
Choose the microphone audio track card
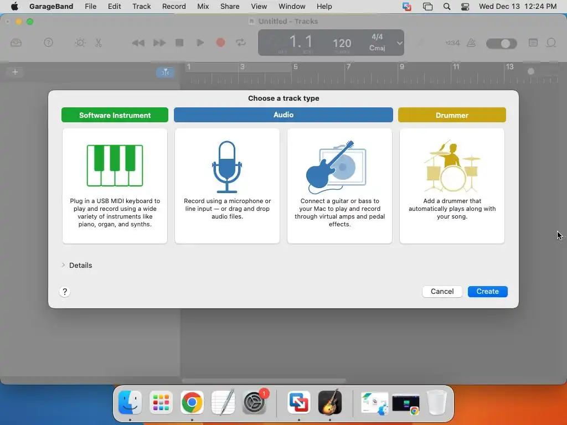coord(227,186)
